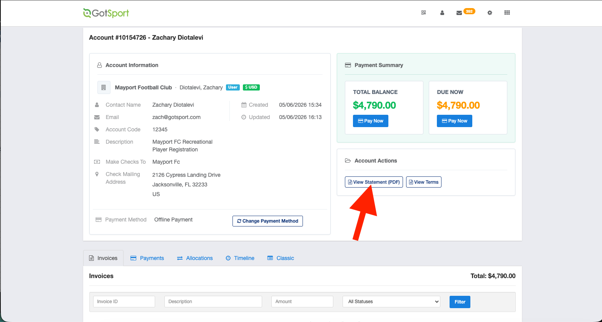Viewport: 602px width, 322px height.
Task: Focus the invoice Description filter field
Action: tap(213, 302)
